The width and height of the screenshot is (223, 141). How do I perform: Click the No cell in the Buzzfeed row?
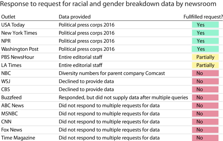point(205,98)
